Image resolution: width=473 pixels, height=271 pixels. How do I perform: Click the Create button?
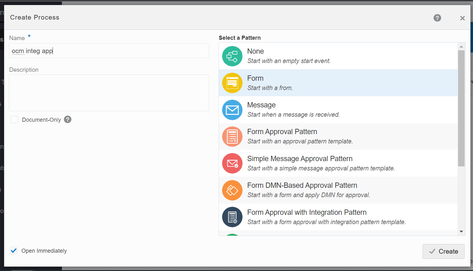(443, 251)
